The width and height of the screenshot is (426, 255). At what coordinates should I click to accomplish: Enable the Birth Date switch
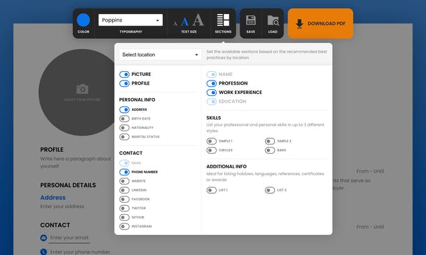coord(124,119)
